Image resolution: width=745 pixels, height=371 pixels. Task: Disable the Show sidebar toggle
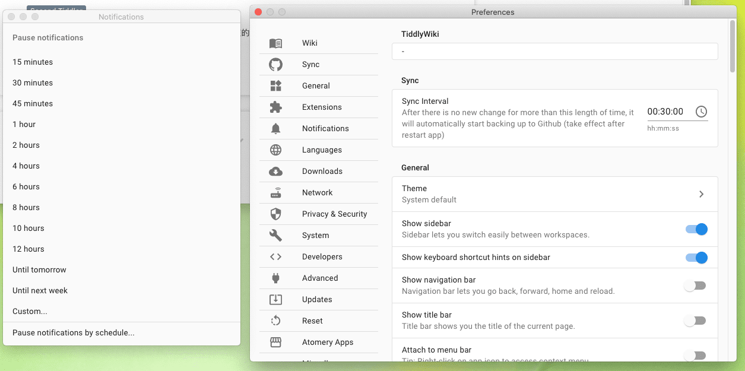tap(695, 229)
